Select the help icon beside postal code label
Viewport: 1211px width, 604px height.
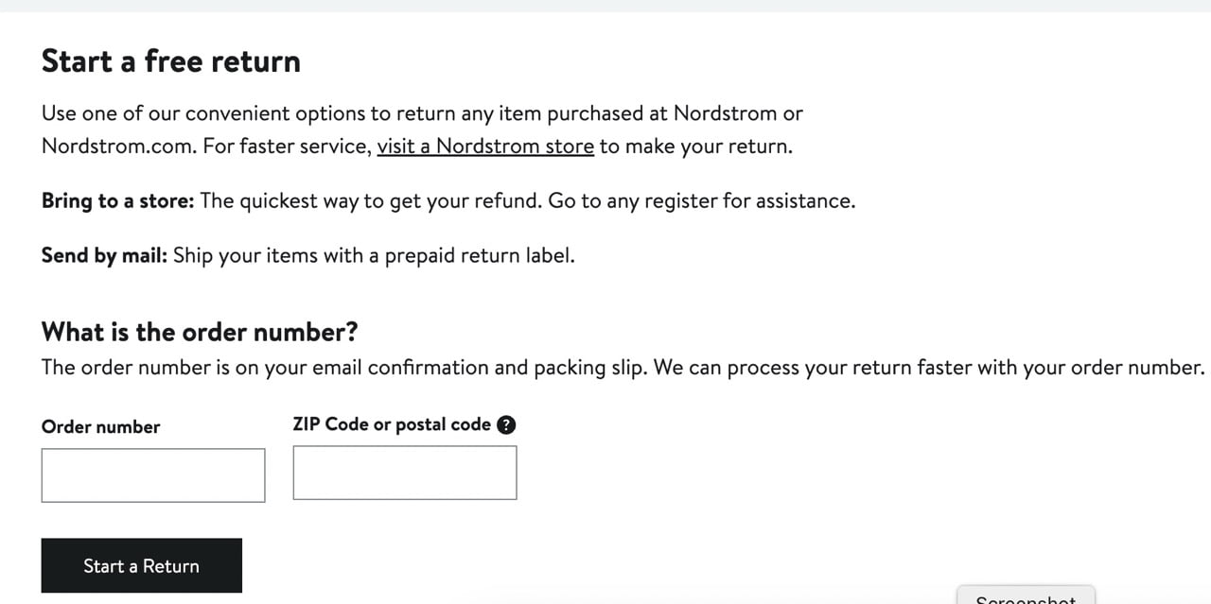point(506,424)
